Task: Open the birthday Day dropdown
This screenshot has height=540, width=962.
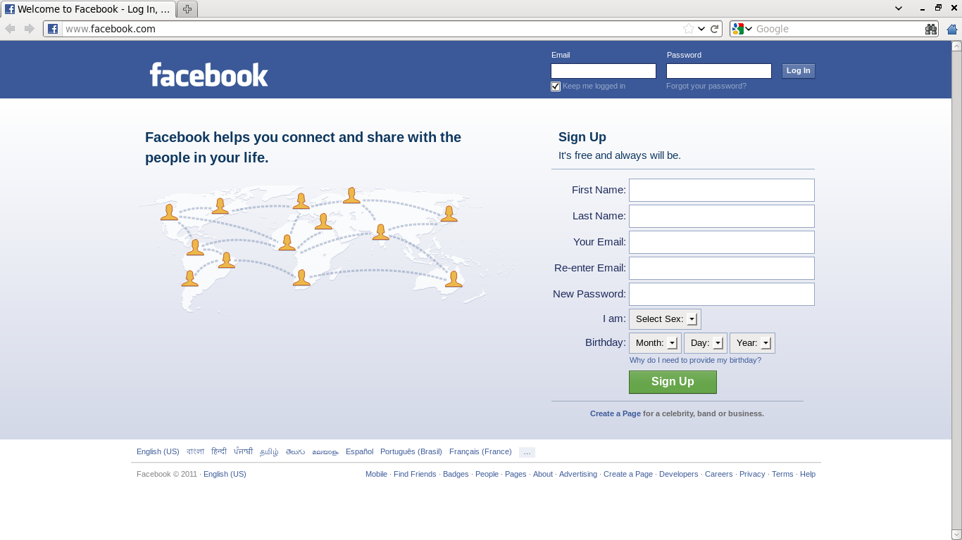Action: (705, 343)
